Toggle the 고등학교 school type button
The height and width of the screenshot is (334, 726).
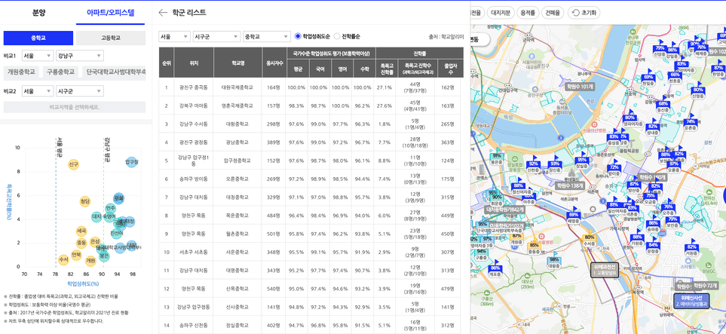coord(111,38)
